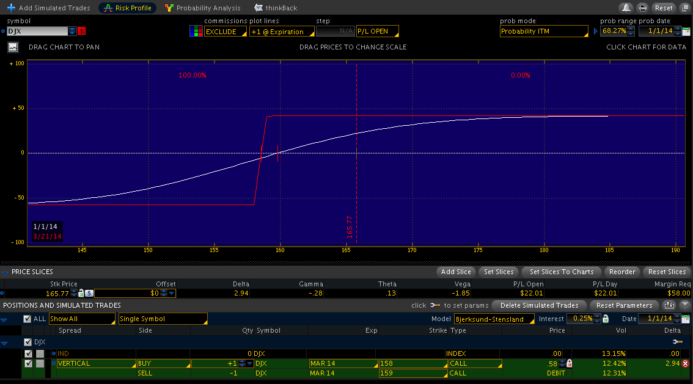The image size is (693, 384).
Task: Click the collapse arrows icon in Positions header
Action: [684, 305]
